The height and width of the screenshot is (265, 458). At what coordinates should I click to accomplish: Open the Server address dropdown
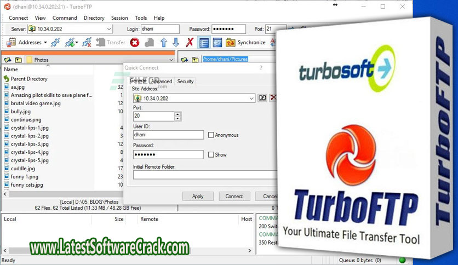(109, 29)
